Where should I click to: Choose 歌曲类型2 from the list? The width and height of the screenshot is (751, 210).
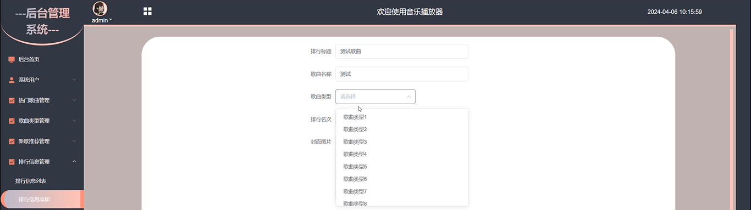pos(402,129)
